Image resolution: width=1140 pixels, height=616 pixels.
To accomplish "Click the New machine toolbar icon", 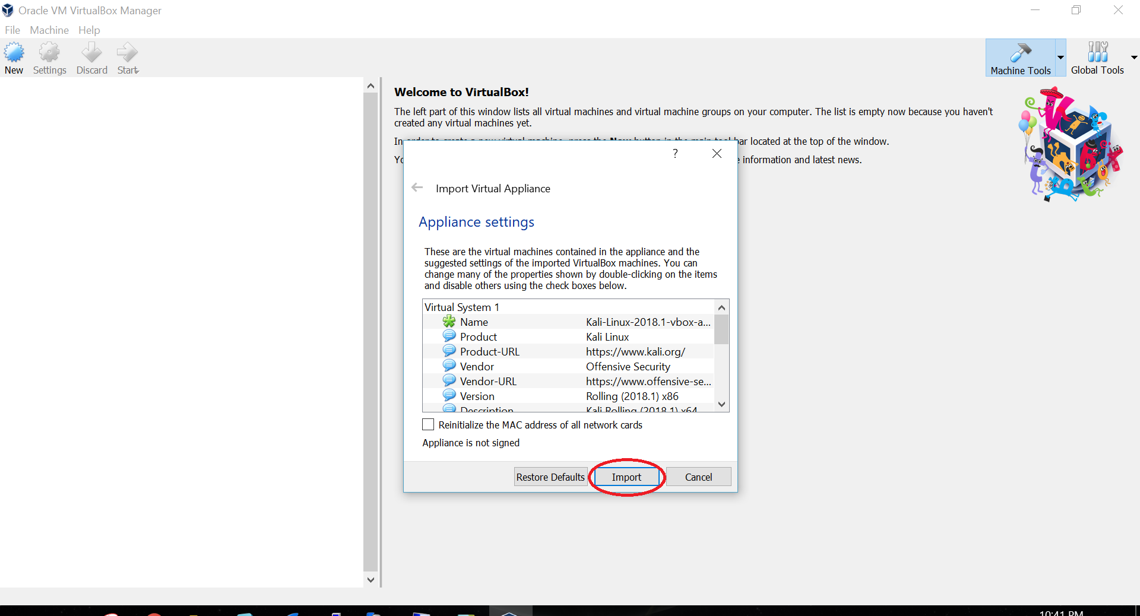I will coord(14,58).
